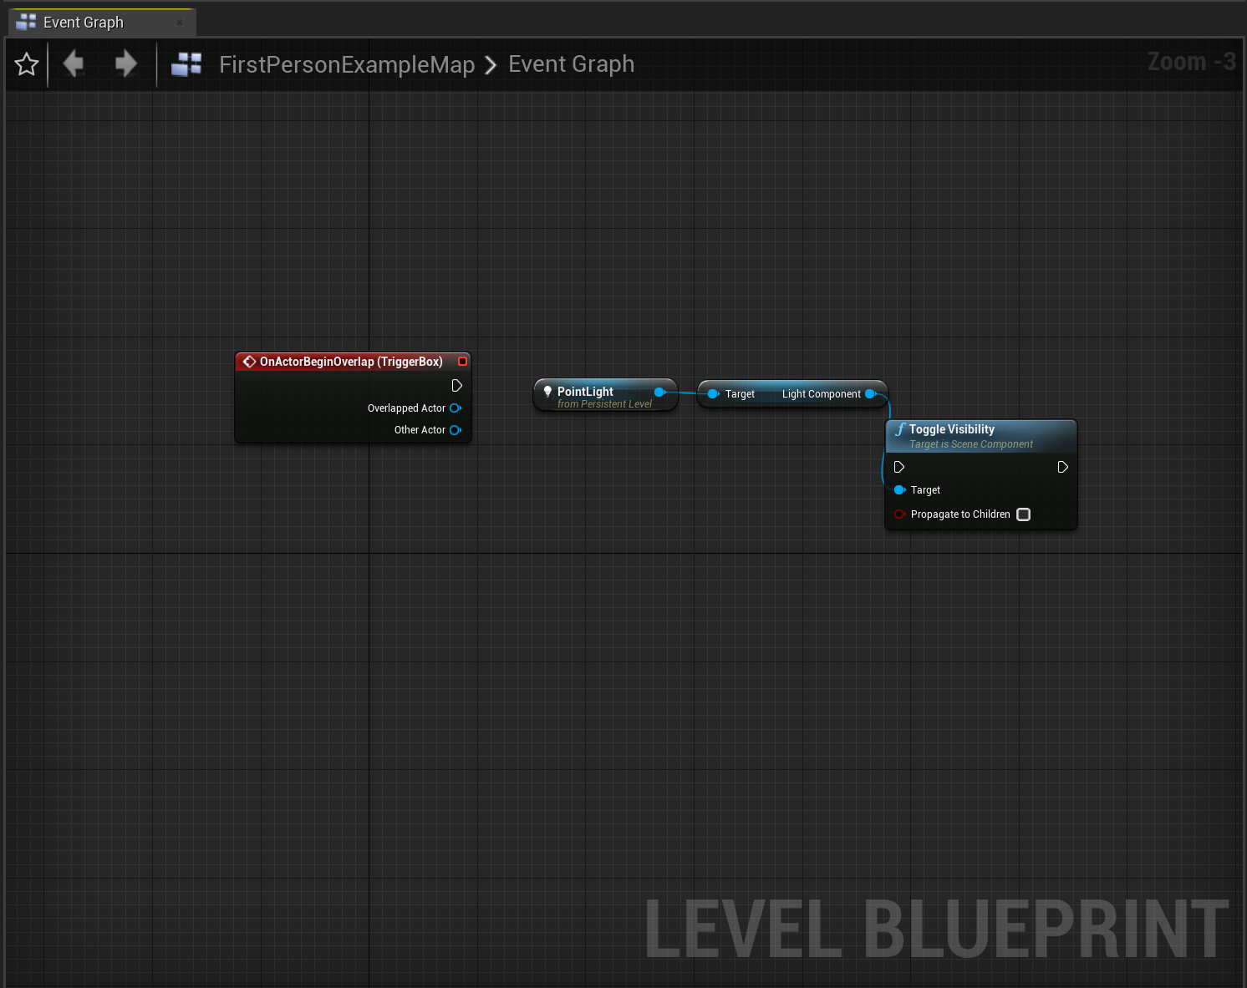Click Toggle Visibility execution output pin
The width and height of the screenshot is (1247, 988).
1062,467
